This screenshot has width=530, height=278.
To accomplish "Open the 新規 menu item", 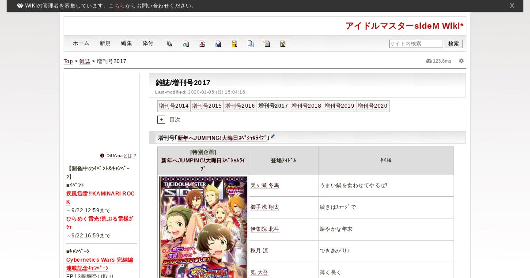I will coord(105,44).
